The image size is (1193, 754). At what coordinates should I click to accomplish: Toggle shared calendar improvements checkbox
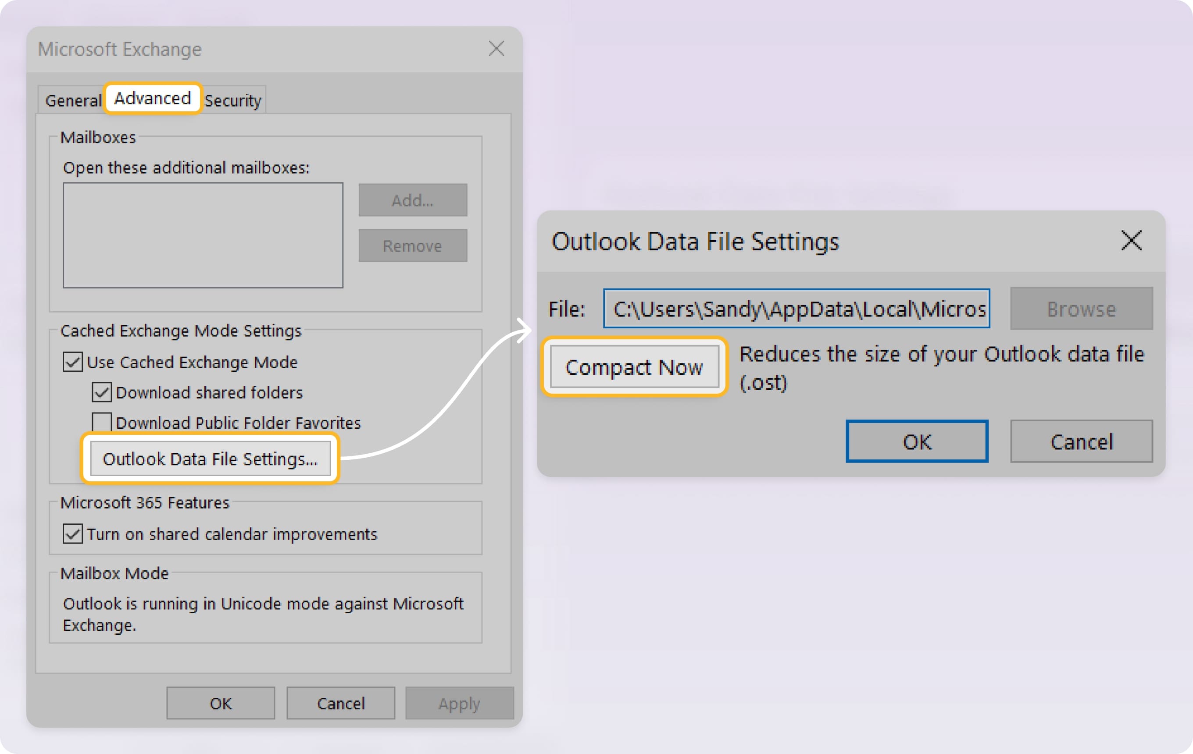point(73,533)
